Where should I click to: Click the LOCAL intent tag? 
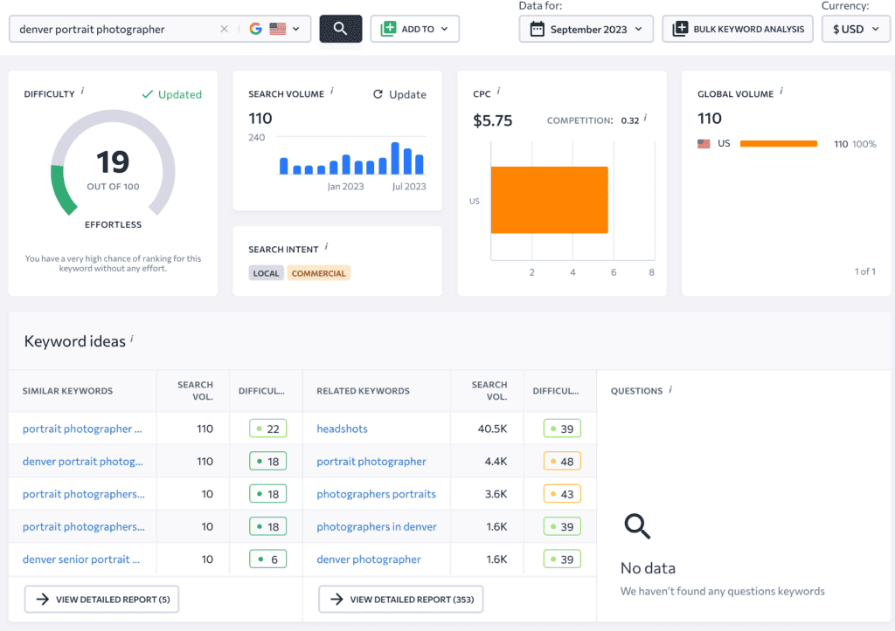(266, 273)
